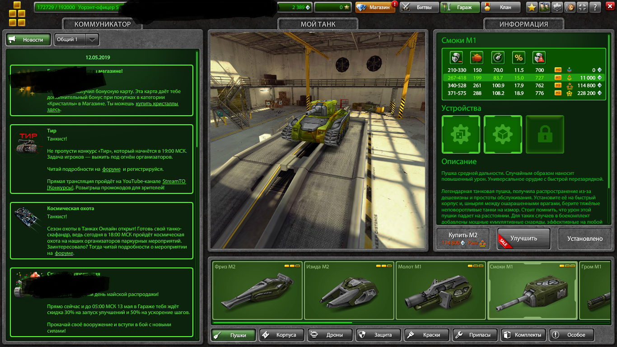
Task: Open the yellow squares main menu icon
Action: click(17, 14)
